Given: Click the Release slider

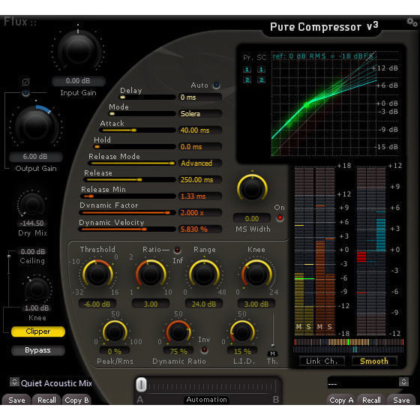Looking at the screenshot, I should pos(130,180).
